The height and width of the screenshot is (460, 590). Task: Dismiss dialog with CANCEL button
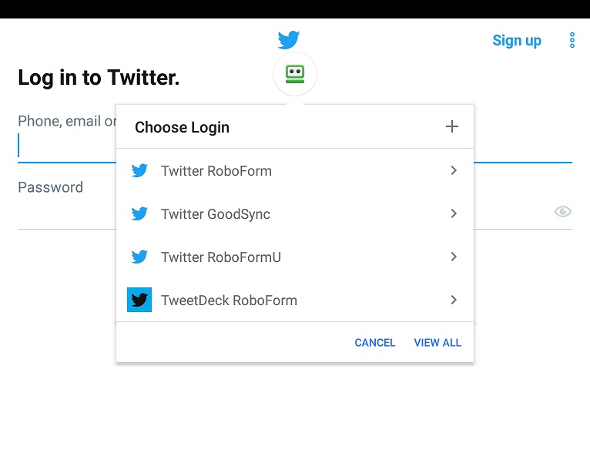pyautogui.click(x=375, y=343)
